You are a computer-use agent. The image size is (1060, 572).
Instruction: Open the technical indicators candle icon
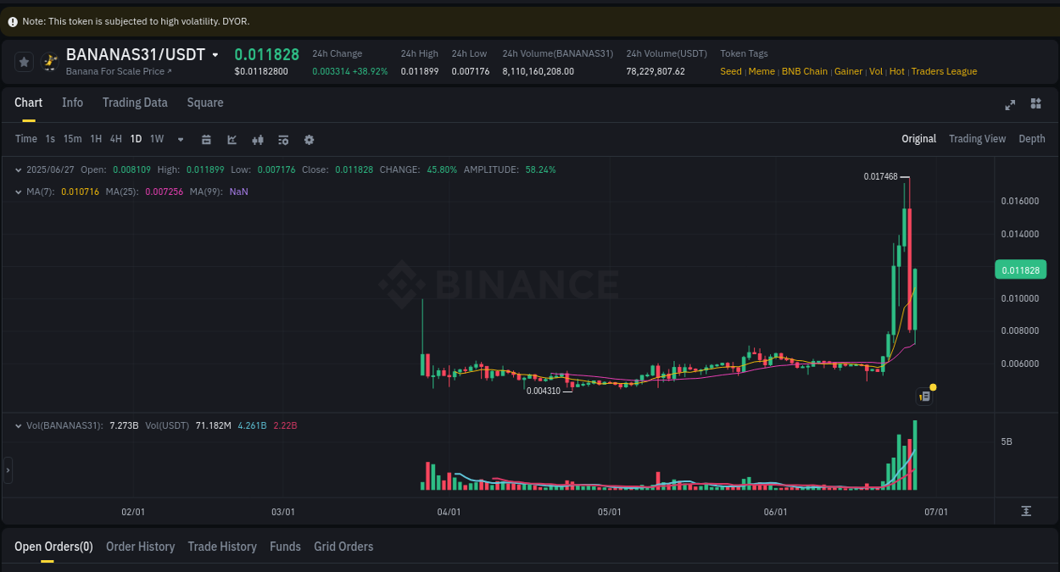point(258,139)
